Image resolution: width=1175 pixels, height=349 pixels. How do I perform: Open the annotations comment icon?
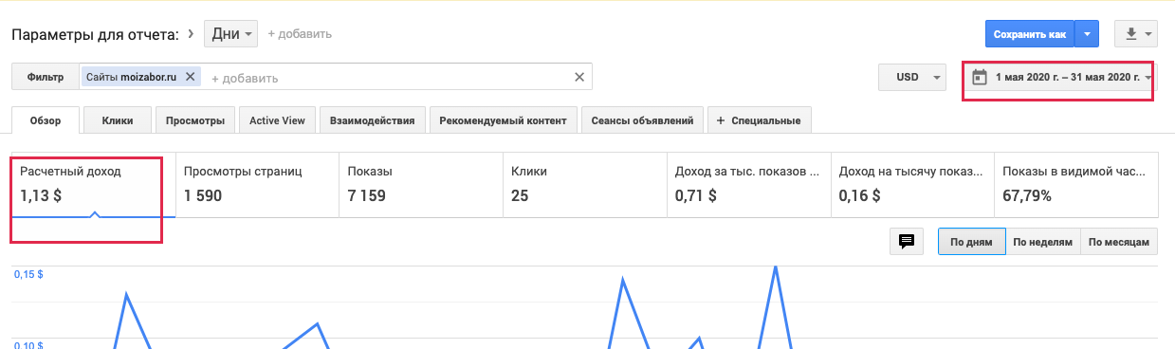pos(906,242)
